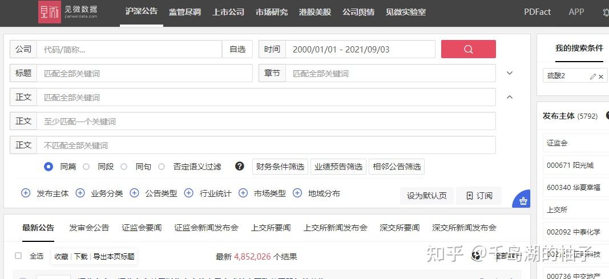Expand 公告类型 filter with plus icon
Viewport: 609px width, 279px height.
134,193
